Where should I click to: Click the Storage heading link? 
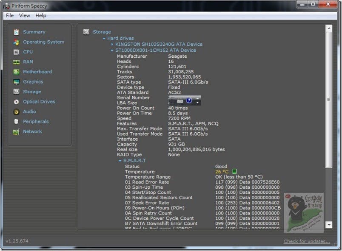click(x=102, y=32)
